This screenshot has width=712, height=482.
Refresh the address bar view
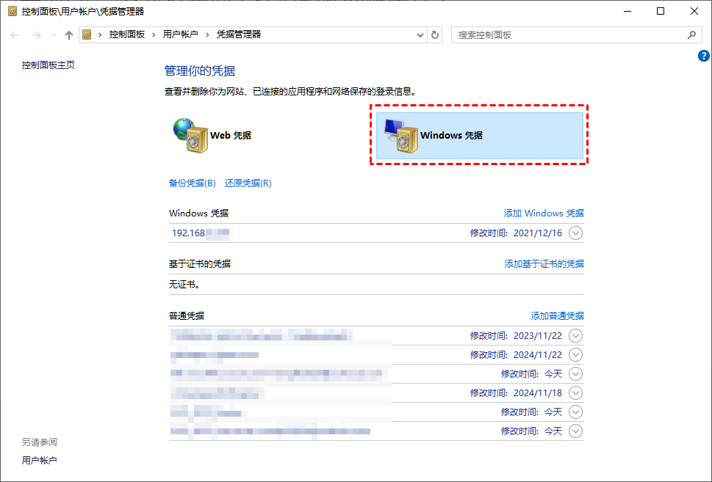pos(434,34)
